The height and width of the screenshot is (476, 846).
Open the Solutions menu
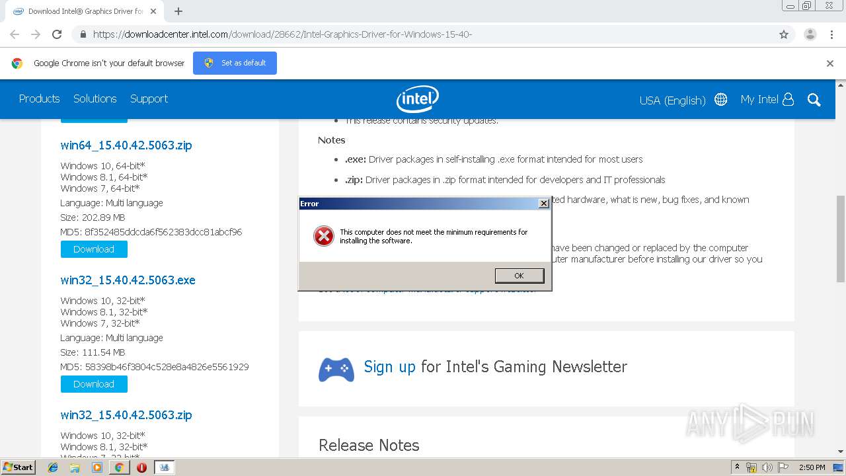(95, 99)
